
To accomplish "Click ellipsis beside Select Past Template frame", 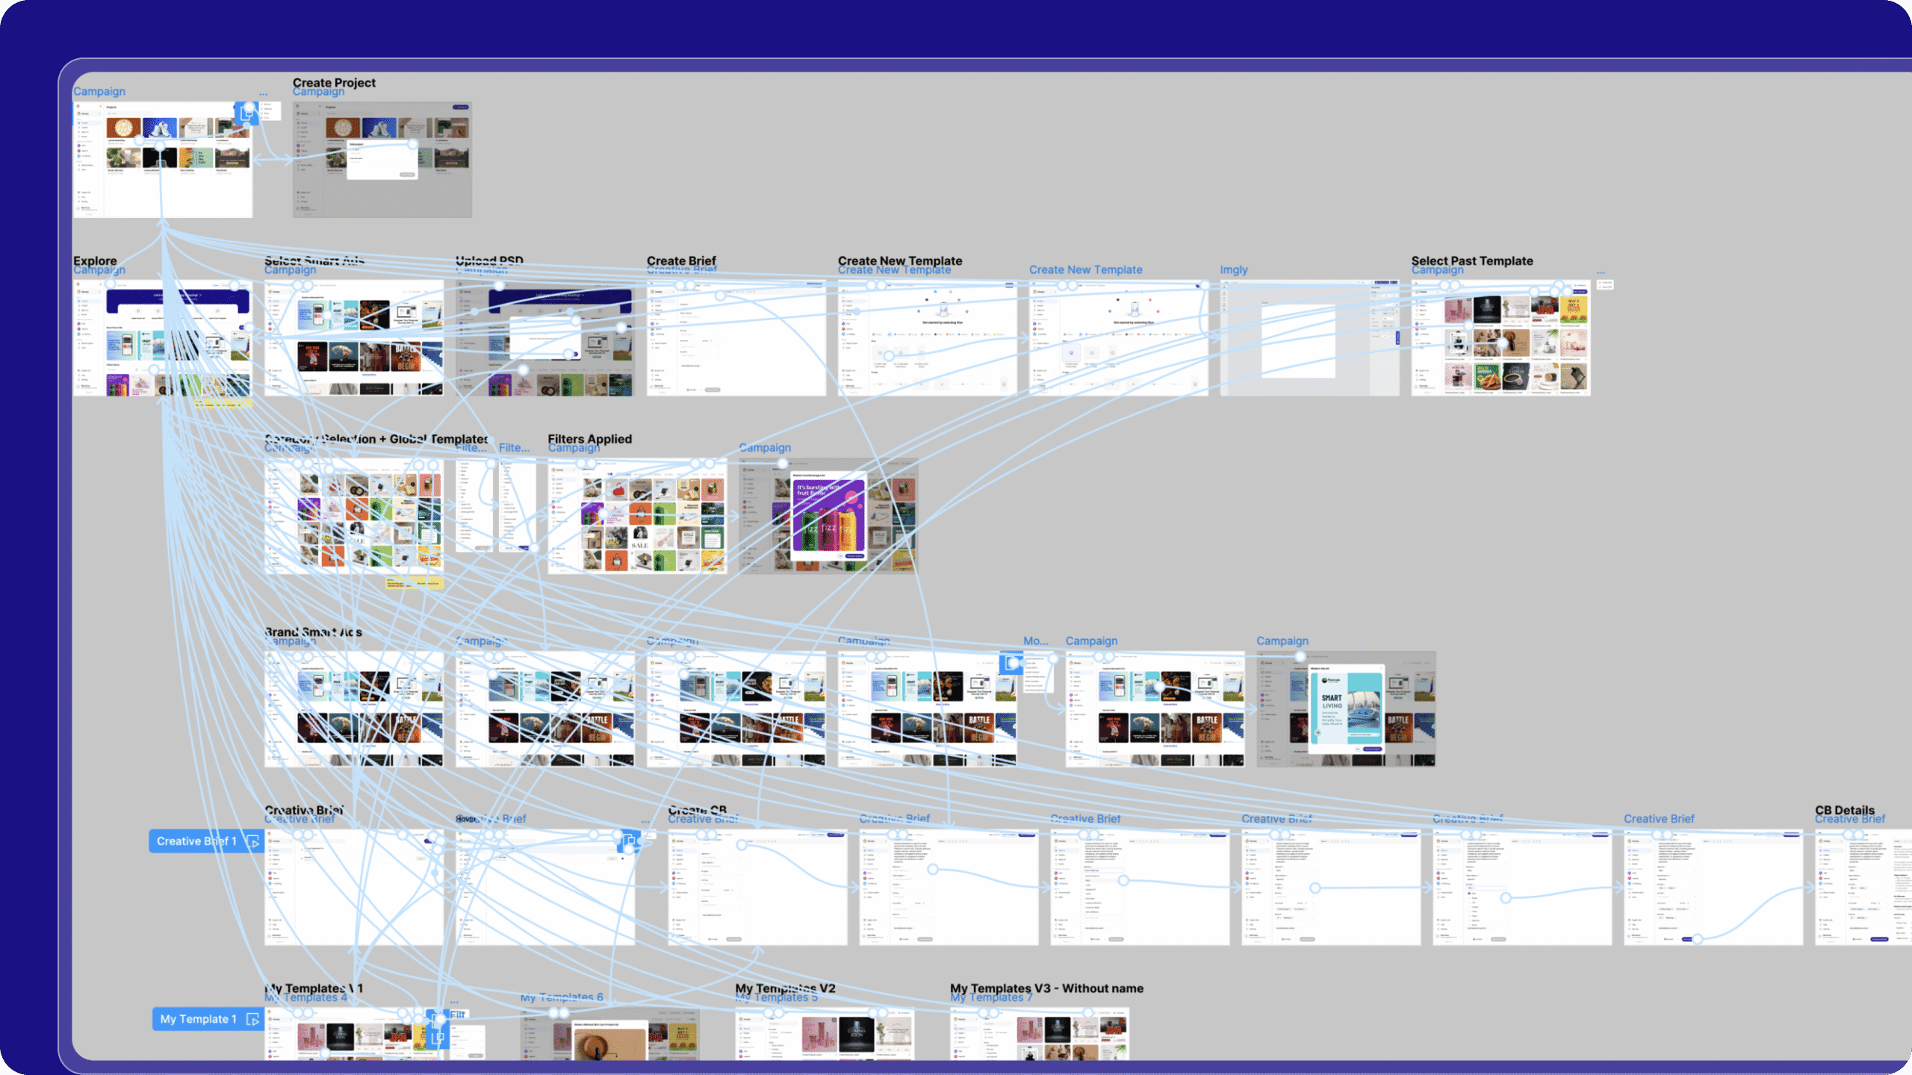I will 1601,272.
